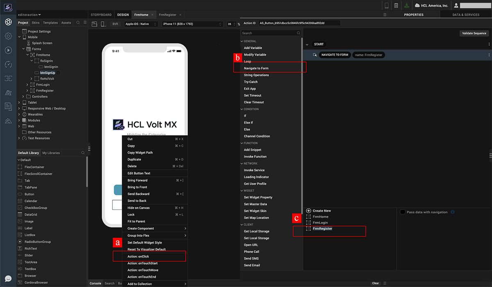Click Navigate to Form action
492x287 pixels.
[x=256, y=68]
